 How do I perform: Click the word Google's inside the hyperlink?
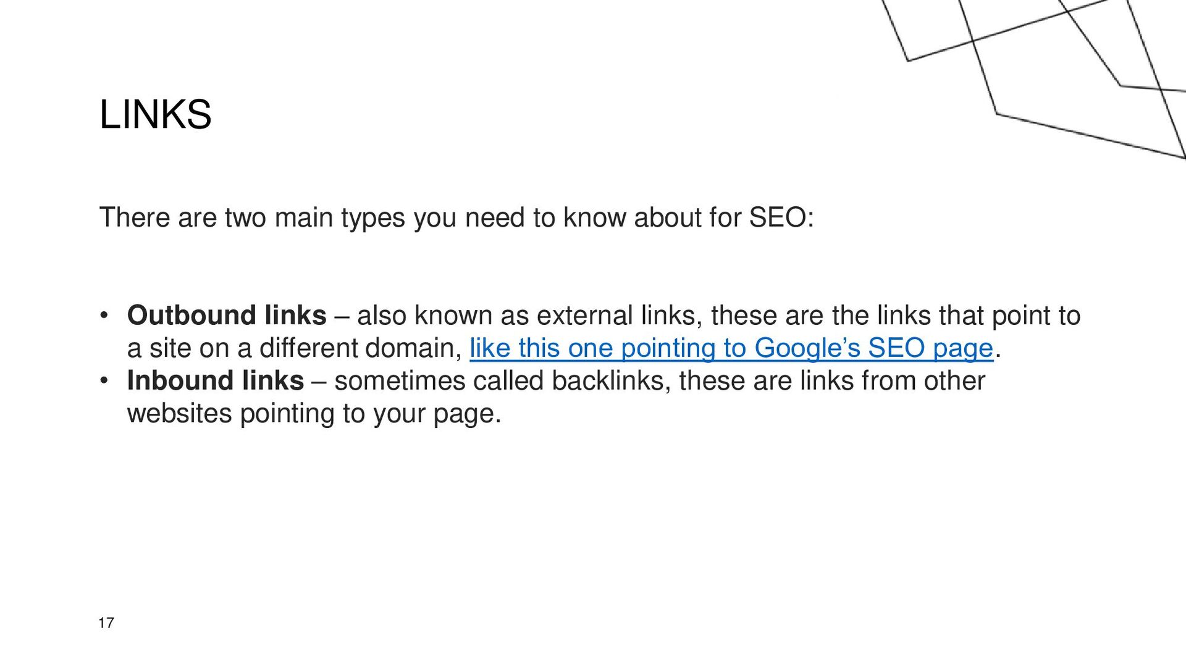click(807, 348)
